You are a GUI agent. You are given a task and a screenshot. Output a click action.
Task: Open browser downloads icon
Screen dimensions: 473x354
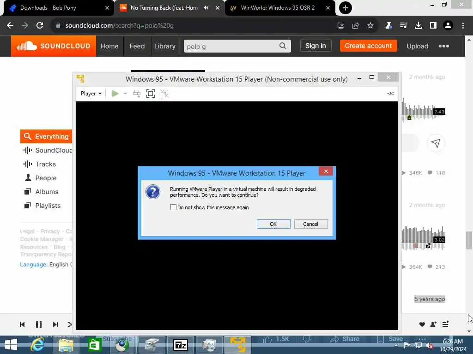pos(418,26)
